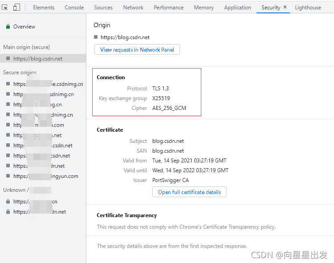Click the SAN value blog.csdn.net

pos(168,151)
